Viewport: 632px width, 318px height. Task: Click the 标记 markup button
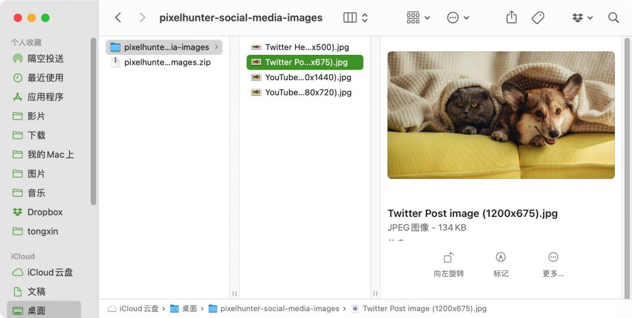[501, 265]
